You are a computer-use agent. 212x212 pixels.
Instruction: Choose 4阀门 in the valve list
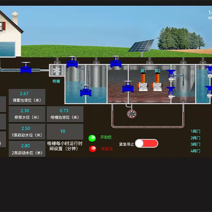[x=195, y=151]
